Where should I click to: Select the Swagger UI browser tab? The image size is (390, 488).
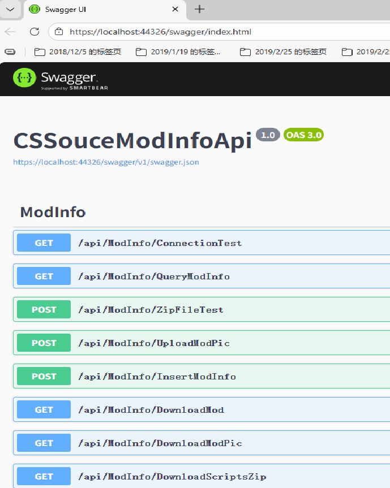click(x=96, y=10)
